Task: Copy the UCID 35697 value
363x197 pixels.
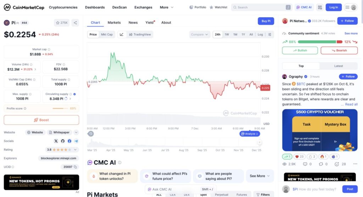Action: tap(75, 167)
